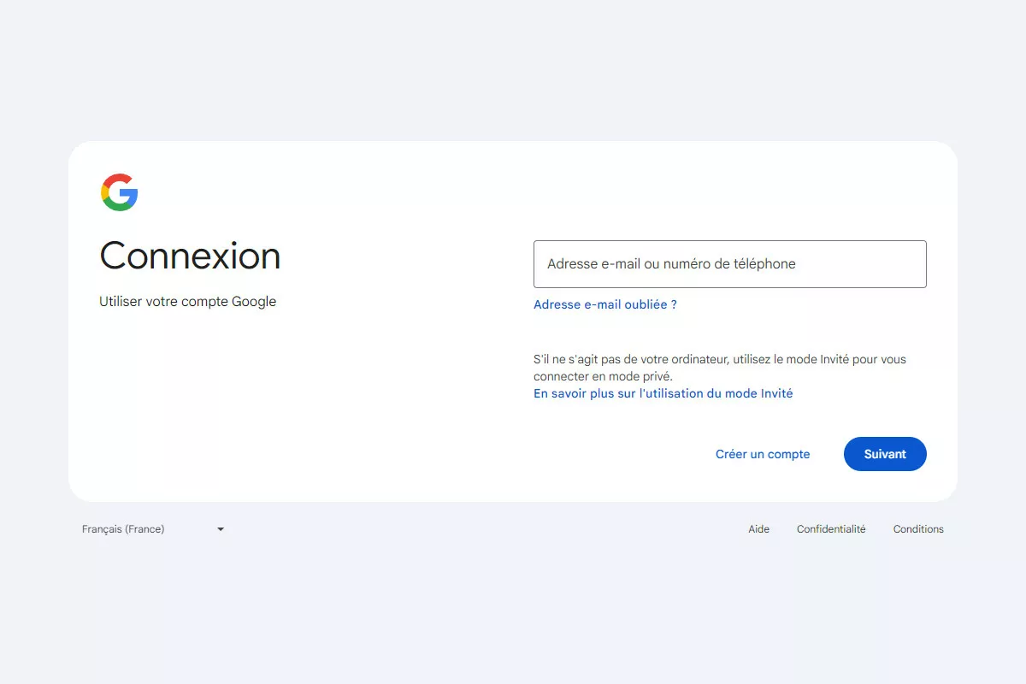Open the "Aide" footer link

coord(758,529)
